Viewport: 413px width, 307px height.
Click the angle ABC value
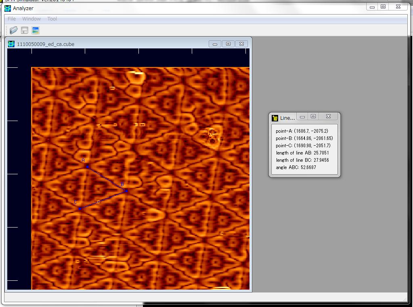click(308, 167)
